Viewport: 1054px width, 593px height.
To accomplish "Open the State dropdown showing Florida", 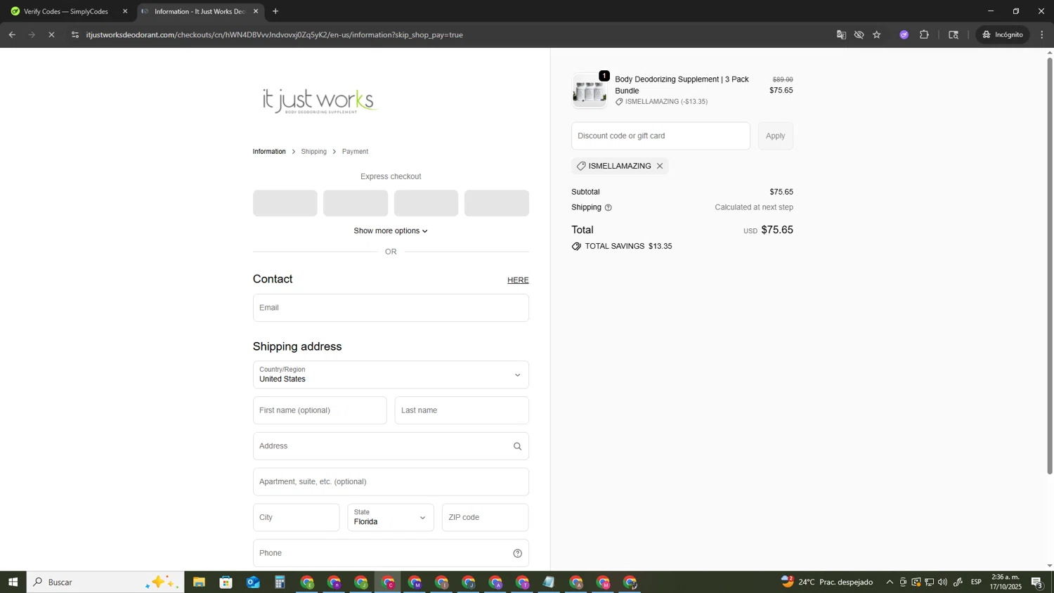I will 391,518.
